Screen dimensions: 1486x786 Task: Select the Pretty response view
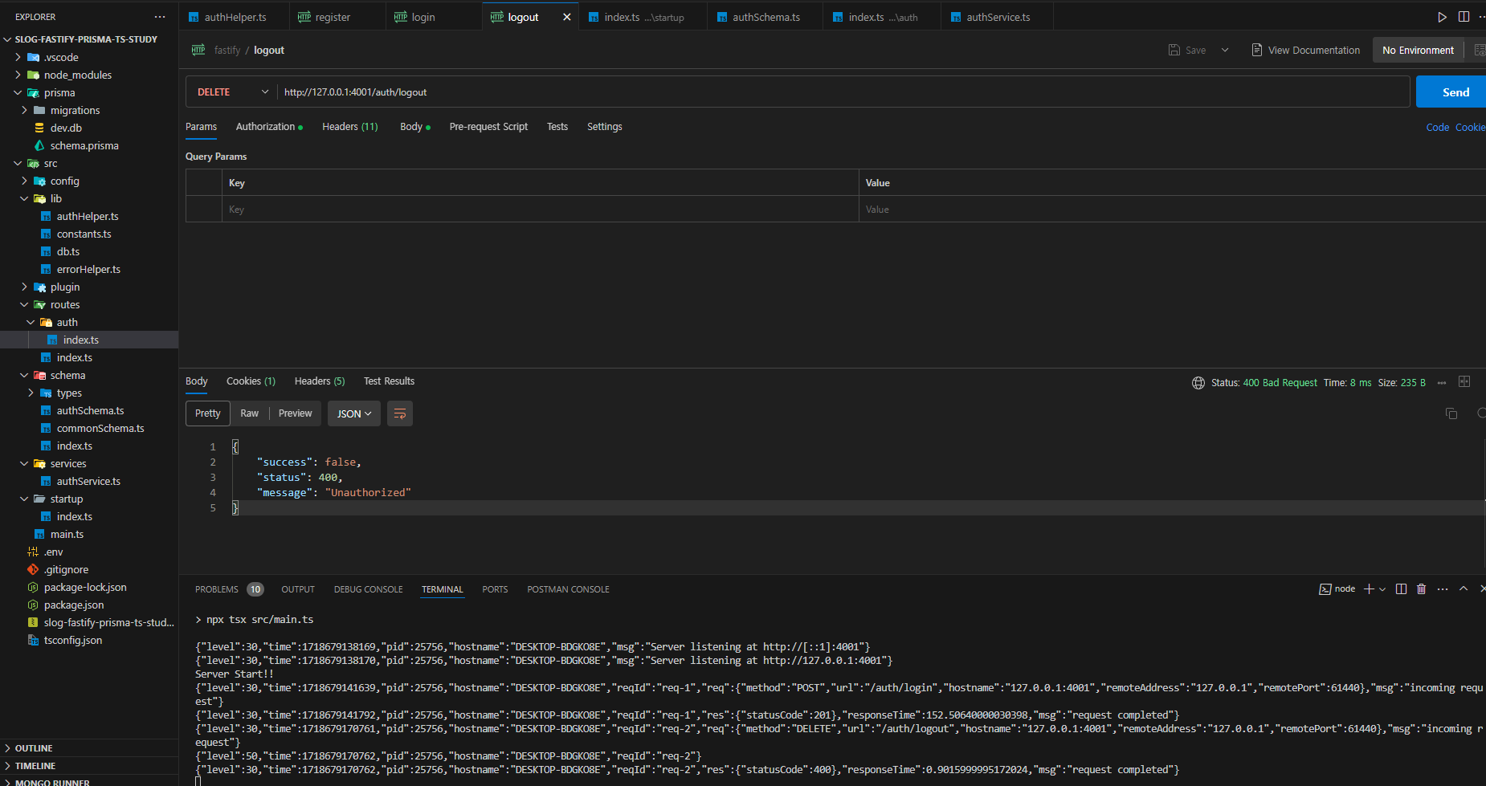point(208,413)
